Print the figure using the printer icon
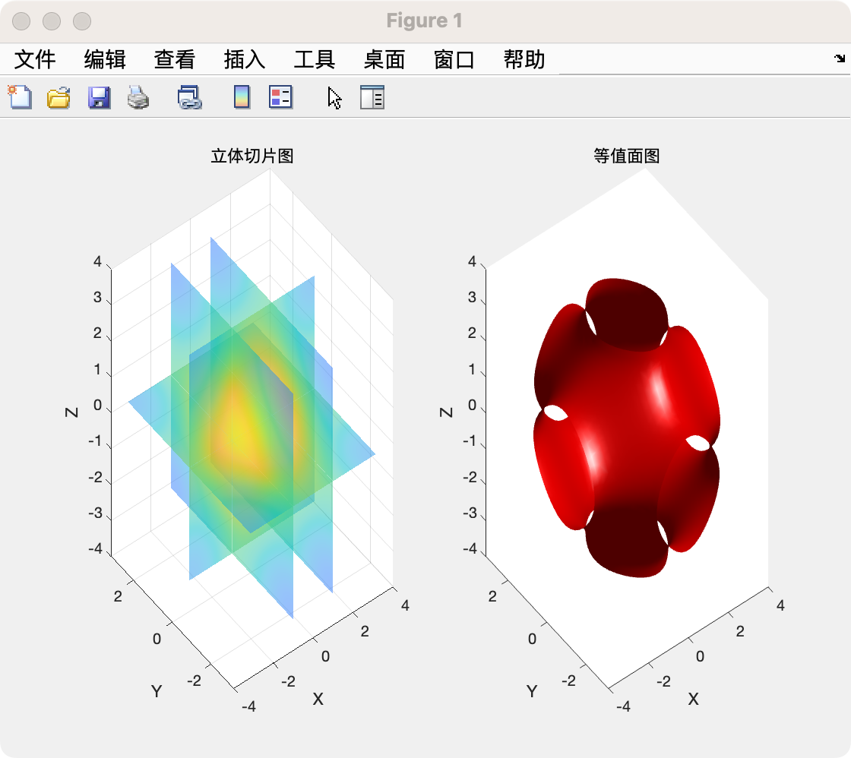This screenshot has width=851, height=758. tap(138, 98)
